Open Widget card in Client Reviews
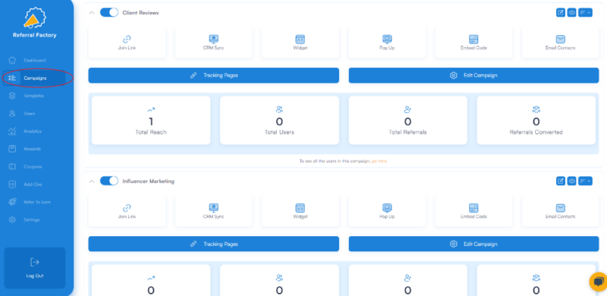Image resolution: width=607 pixels, height=296 pixels. (300, 43)
